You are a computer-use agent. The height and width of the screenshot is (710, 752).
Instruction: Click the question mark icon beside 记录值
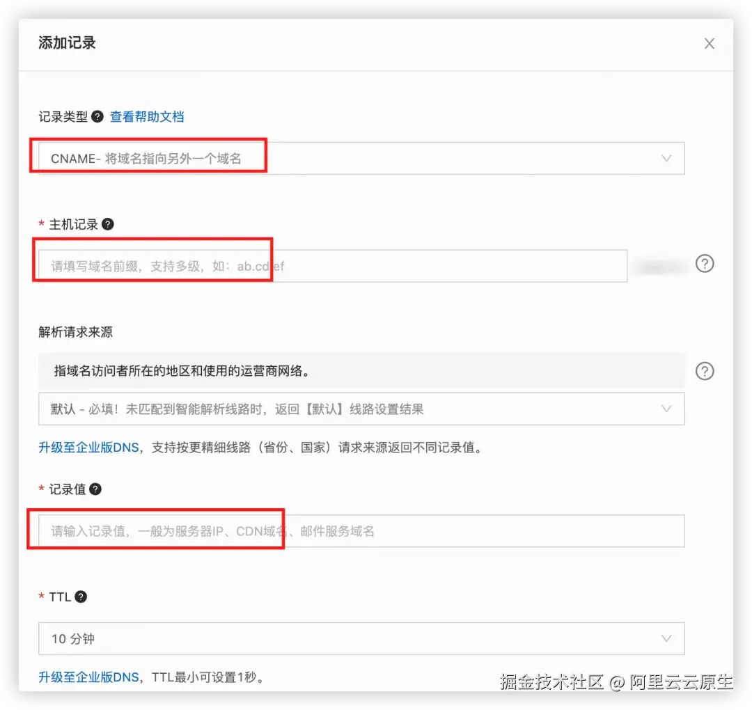[94, 489]
